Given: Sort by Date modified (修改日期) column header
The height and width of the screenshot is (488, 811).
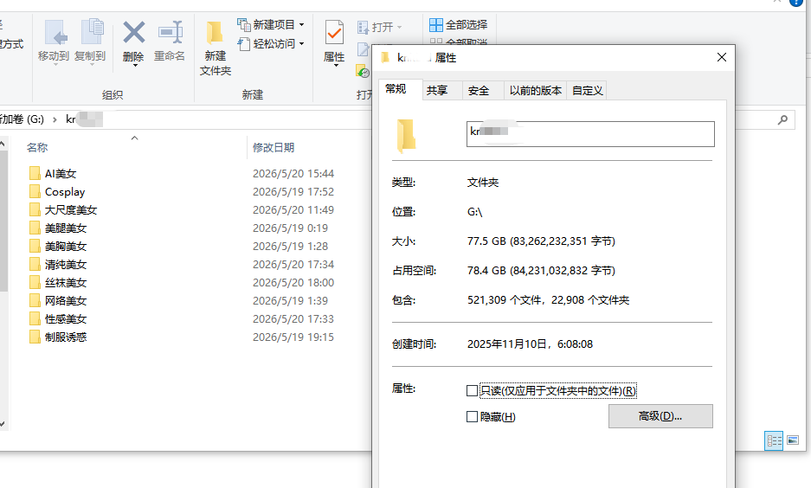Looking at the screenshot, I should (274, 148).
